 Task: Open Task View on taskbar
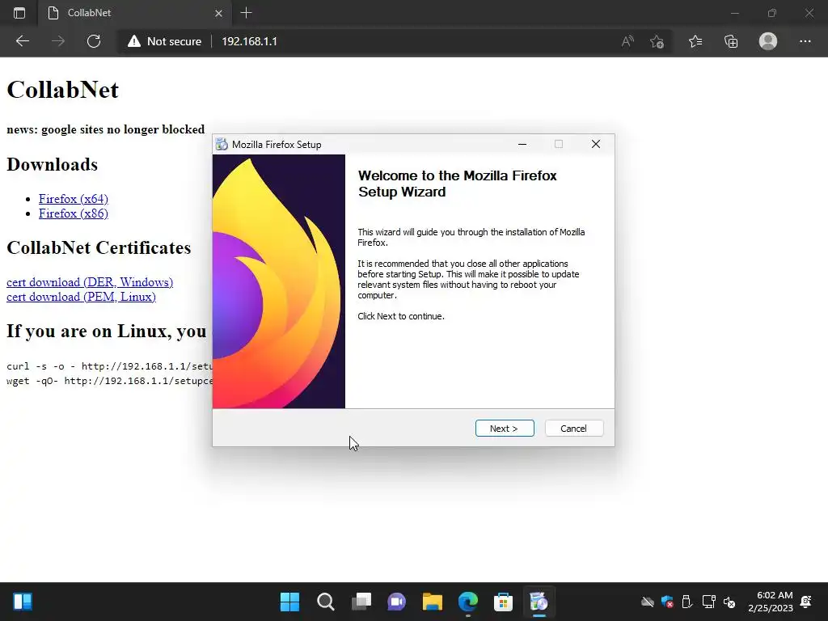pyautogui.click(x=361, y=602)
